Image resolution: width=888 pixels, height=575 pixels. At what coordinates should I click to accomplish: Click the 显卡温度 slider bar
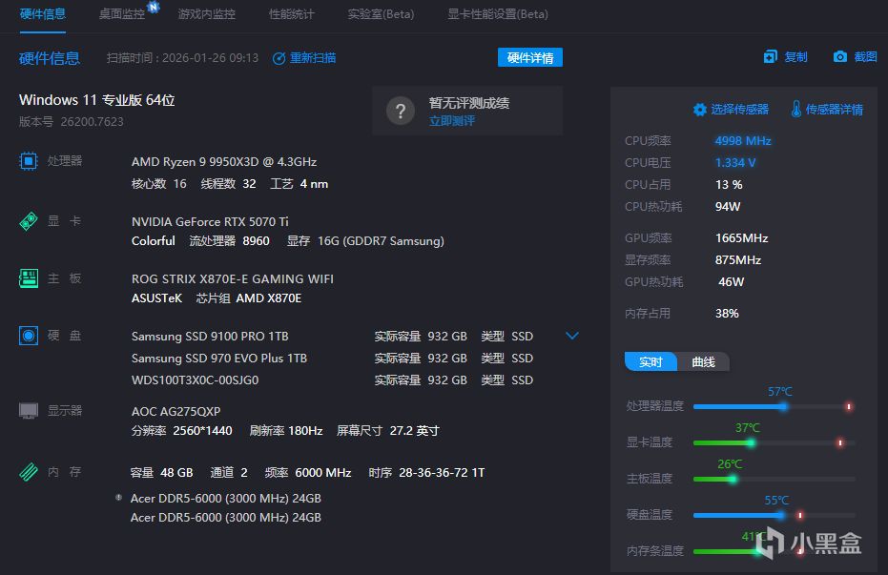tap(774, 442)
